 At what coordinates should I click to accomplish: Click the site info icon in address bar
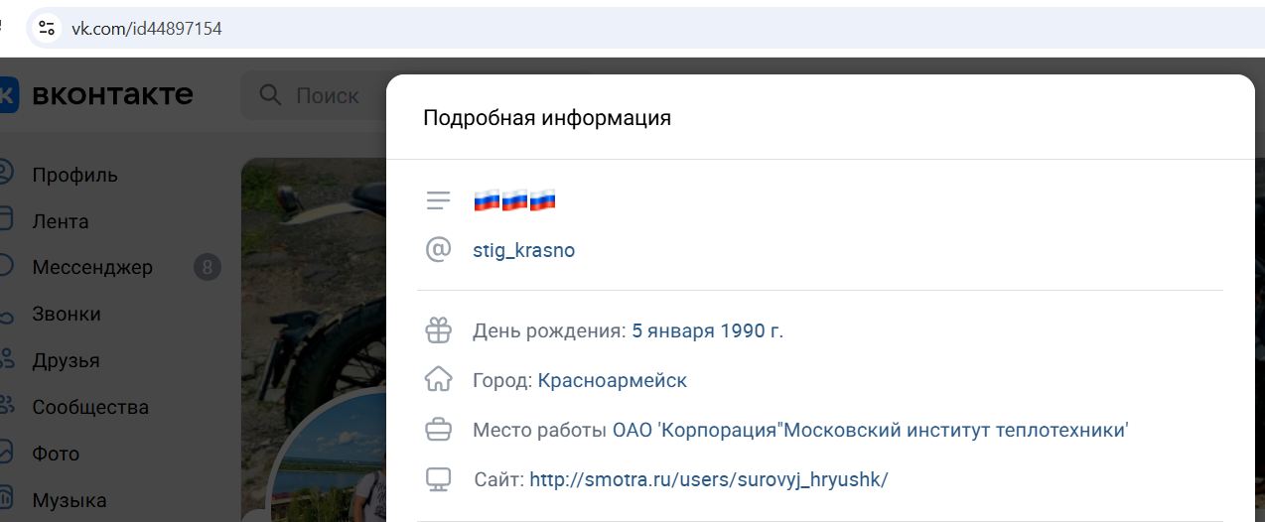point(47,29)
